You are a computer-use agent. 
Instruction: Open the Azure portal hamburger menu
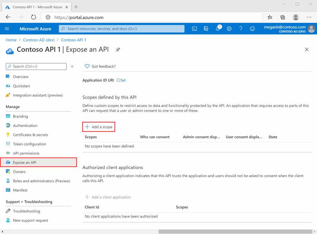(x=7, y=29)
